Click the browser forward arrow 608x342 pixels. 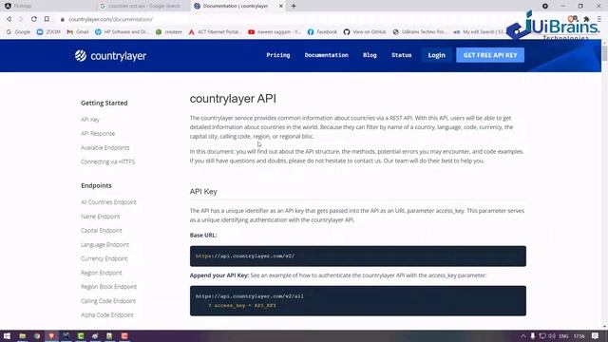click(x=21, y=19)
